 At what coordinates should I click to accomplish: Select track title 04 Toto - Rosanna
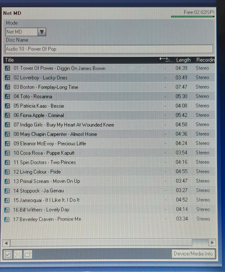33,96
